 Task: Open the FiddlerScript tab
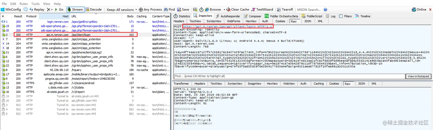[x=312, y=16]
